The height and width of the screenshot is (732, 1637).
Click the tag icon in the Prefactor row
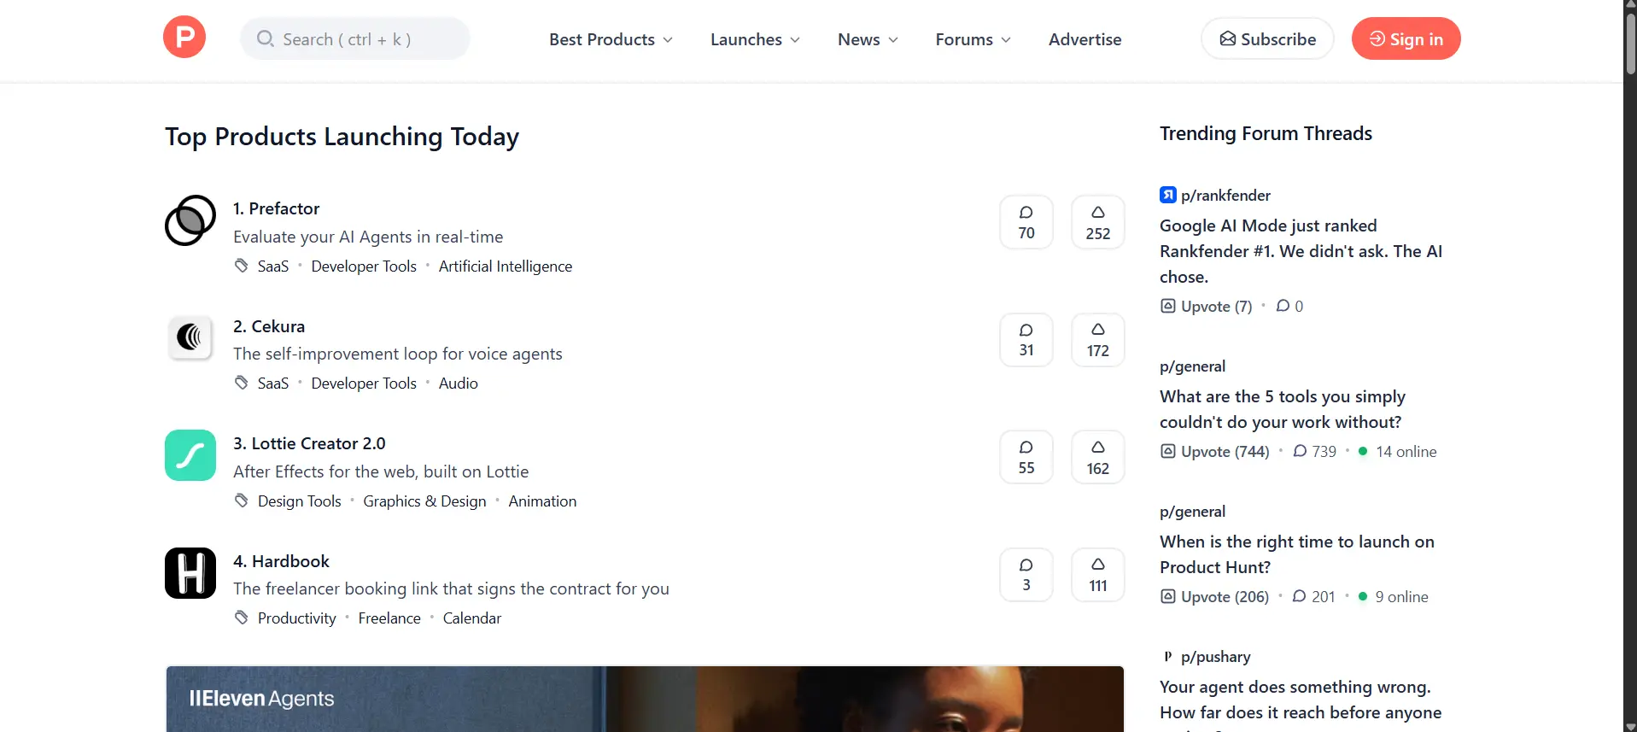(242, 266)
